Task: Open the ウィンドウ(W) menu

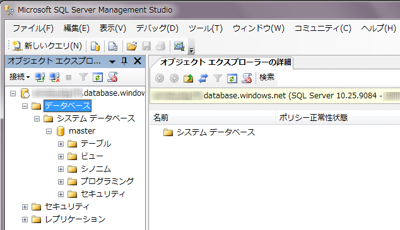Action: (259, 28)
